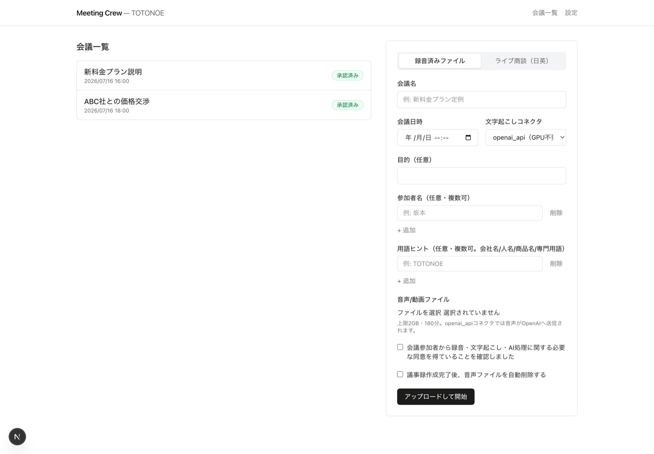The height and width of the screenshot is (454, 654).
Task: Go to Meeting Crew home logo
Action: pos(120,13)
